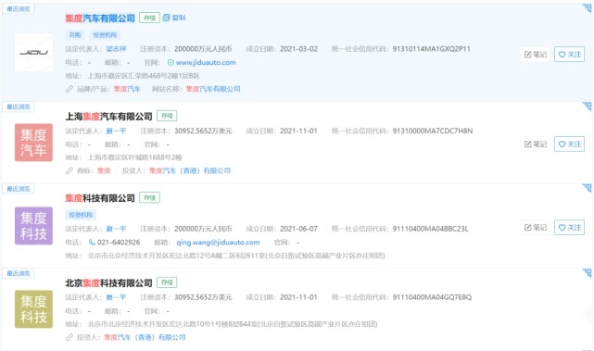The height and width of the screenshot is (351, 594).
Task: Open legal representative 梁志祥
Action: click(116, 49)
